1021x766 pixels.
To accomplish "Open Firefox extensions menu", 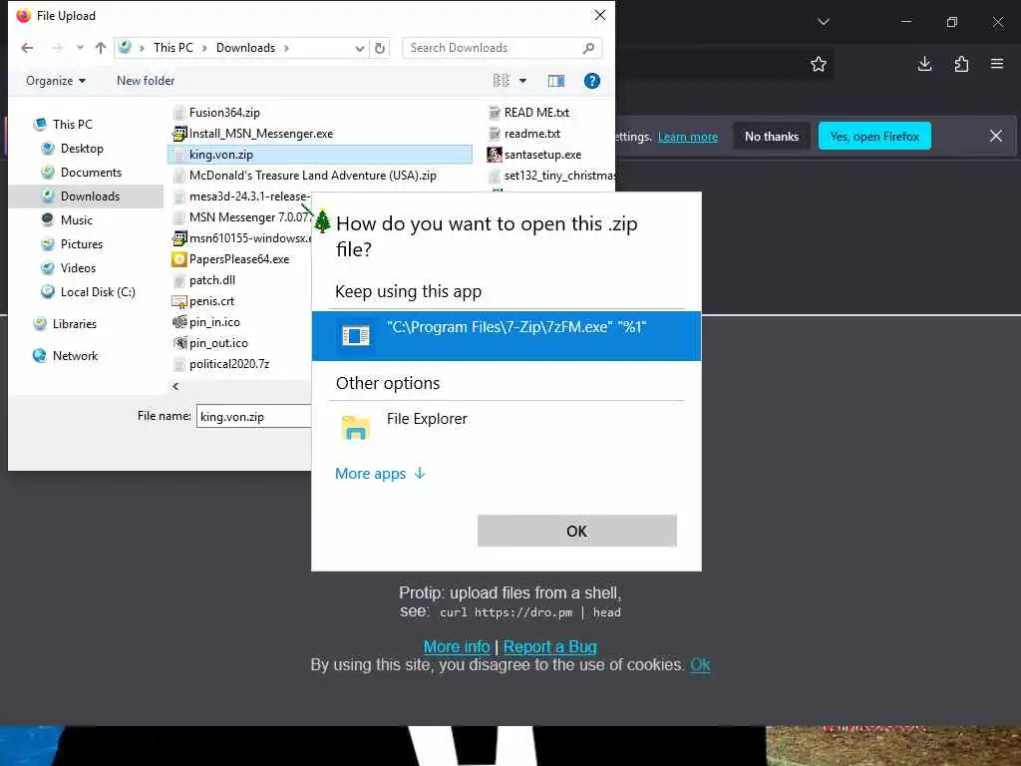I will pos(960,64).
